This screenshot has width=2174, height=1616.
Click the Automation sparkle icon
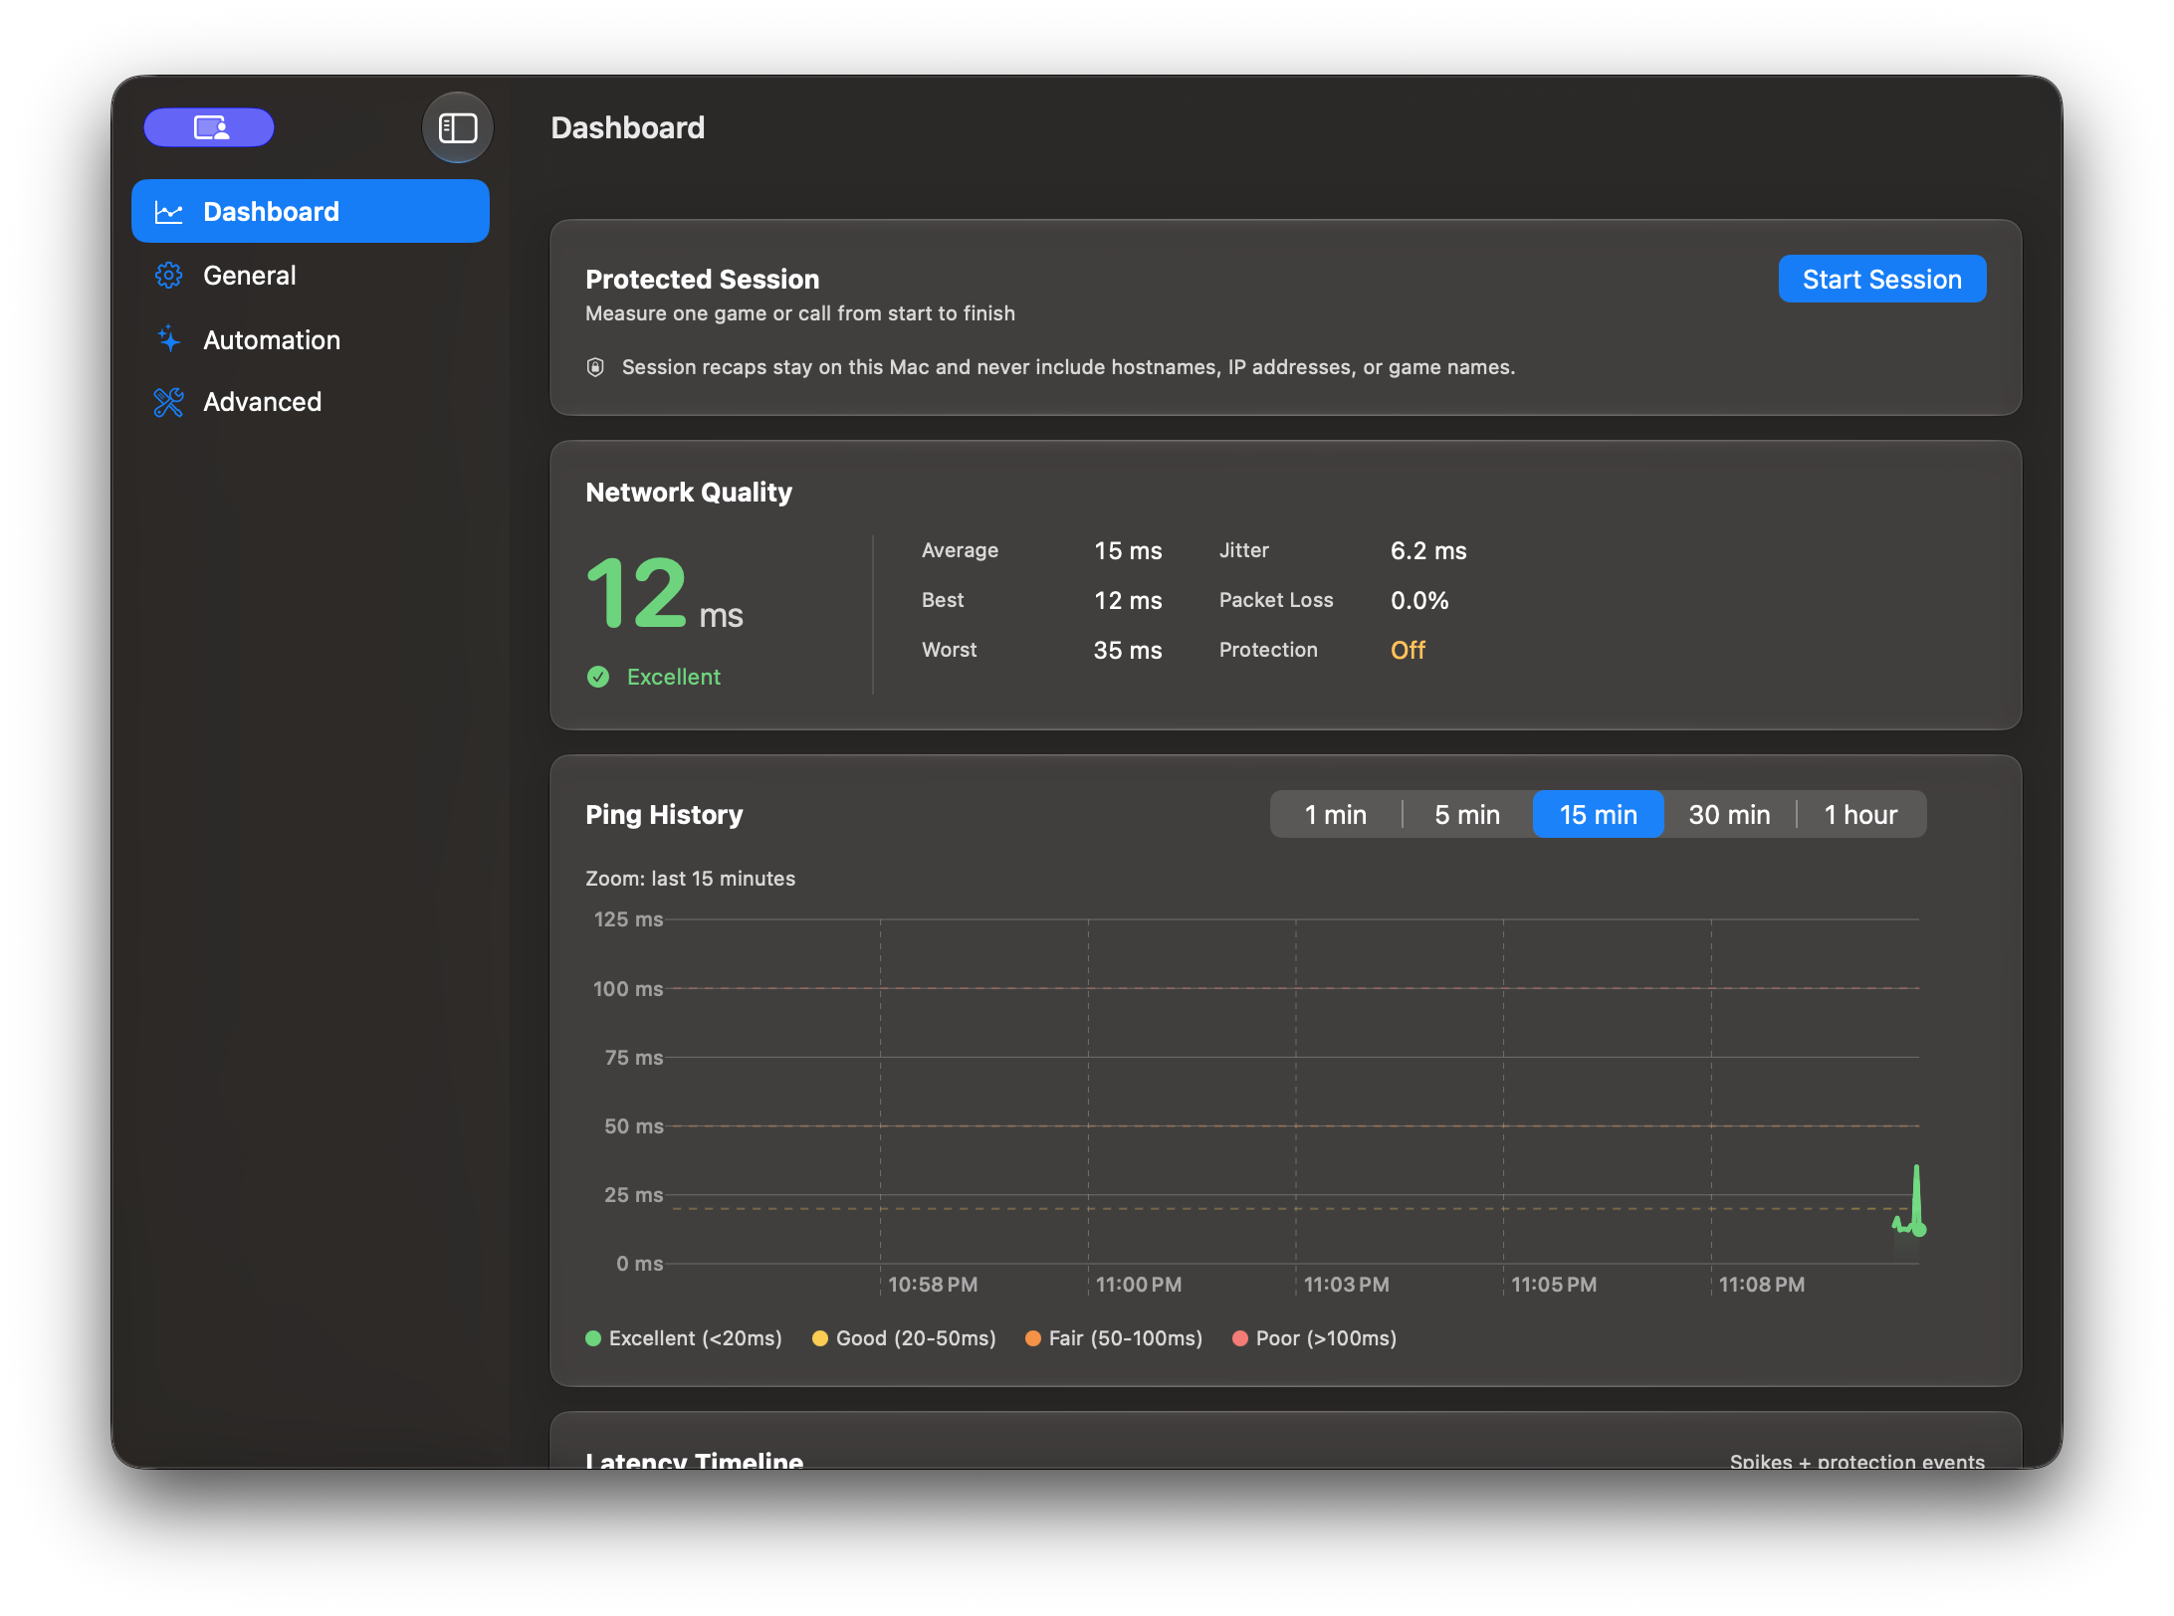click(x=169, y=339)
